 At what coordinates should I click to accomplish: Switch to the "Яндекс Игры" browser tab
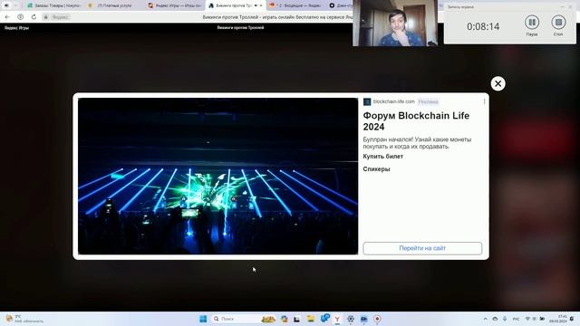click(x=175, y=5)
